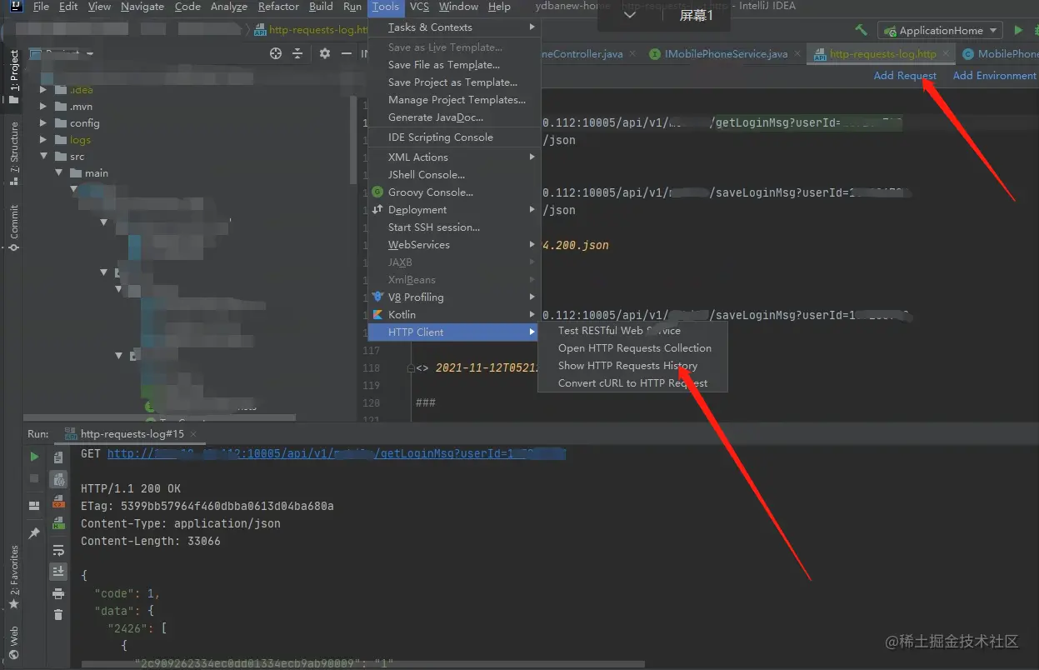Choose Save Project as Template
Image resolution: width=1039 pixels, height=670 pixels.
pyautogui.click(x=454, y=82)
